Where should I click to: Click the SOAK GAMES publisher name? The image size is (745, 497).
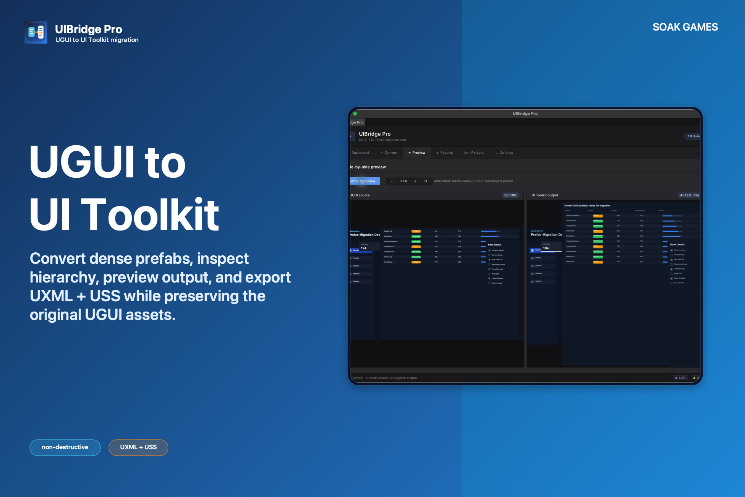[685, 27]
